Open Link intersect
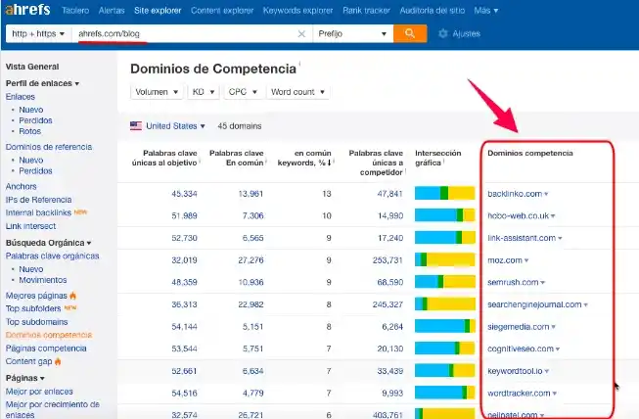 pyautogui.click(x=30, y=226)
